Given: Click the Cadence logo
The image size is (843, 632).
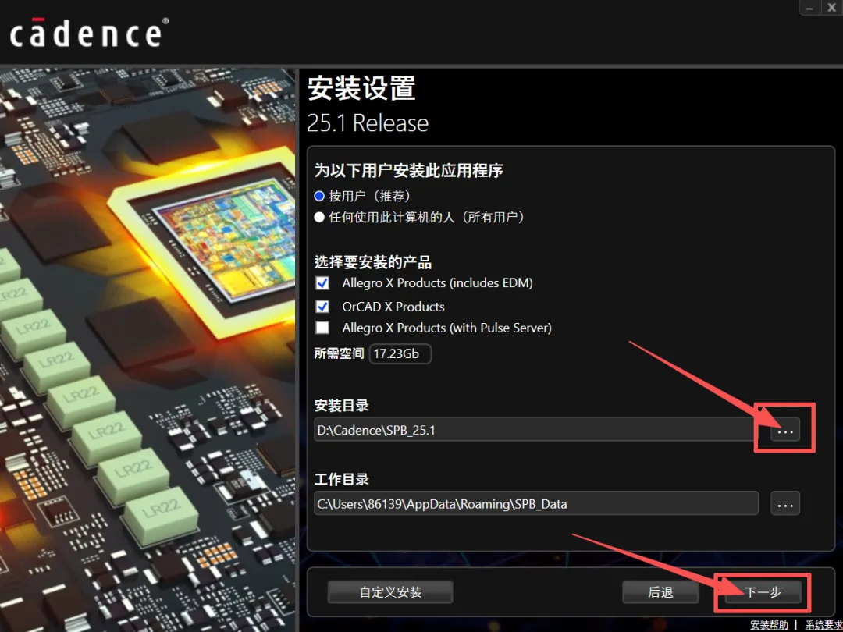Looking at the screenshot, I should click(x=89, y=33).
